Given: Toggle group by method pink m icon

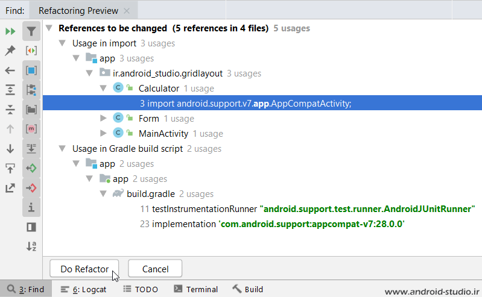Looking at the screenshot, I should click(31, 129).
